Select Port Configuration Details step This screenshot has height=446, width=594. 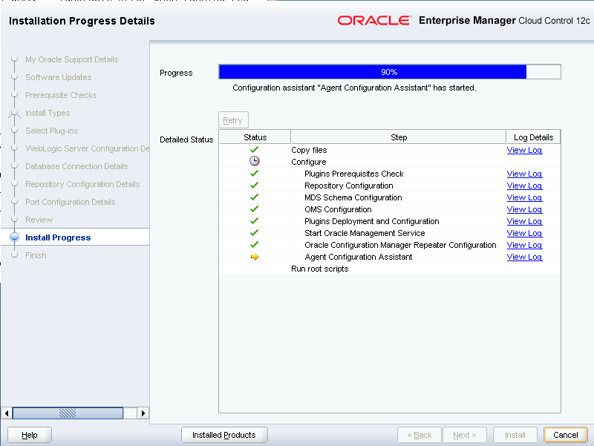coord(70,202)
